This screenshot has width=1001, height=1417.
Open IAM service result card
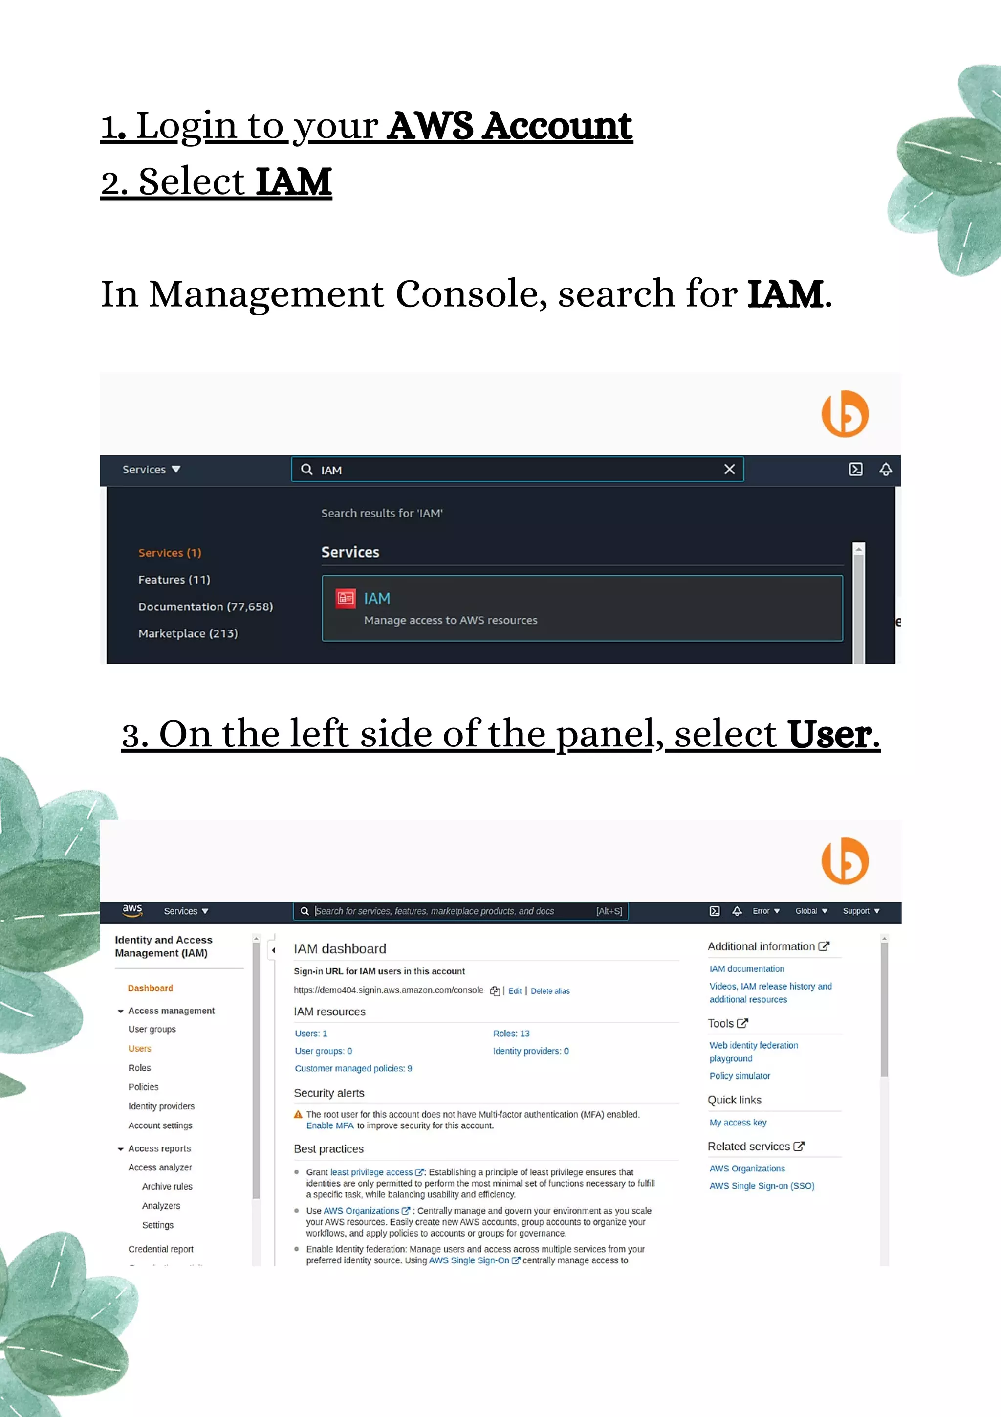tap(582, 608)
